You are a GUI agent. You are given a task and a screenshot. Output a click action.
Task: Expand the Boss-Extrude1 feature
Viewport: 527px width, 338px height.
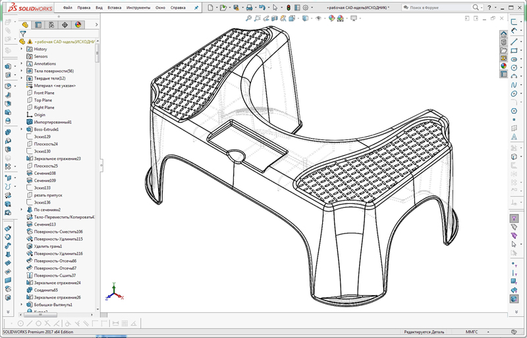[22, 130]
